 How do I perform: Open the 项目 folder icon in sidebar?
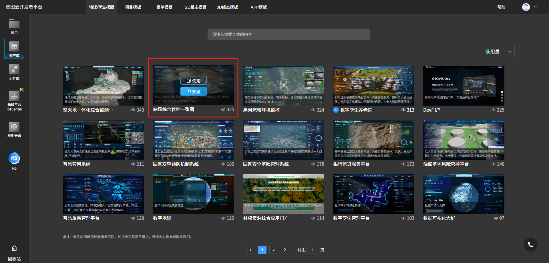(x=14, y=24)
